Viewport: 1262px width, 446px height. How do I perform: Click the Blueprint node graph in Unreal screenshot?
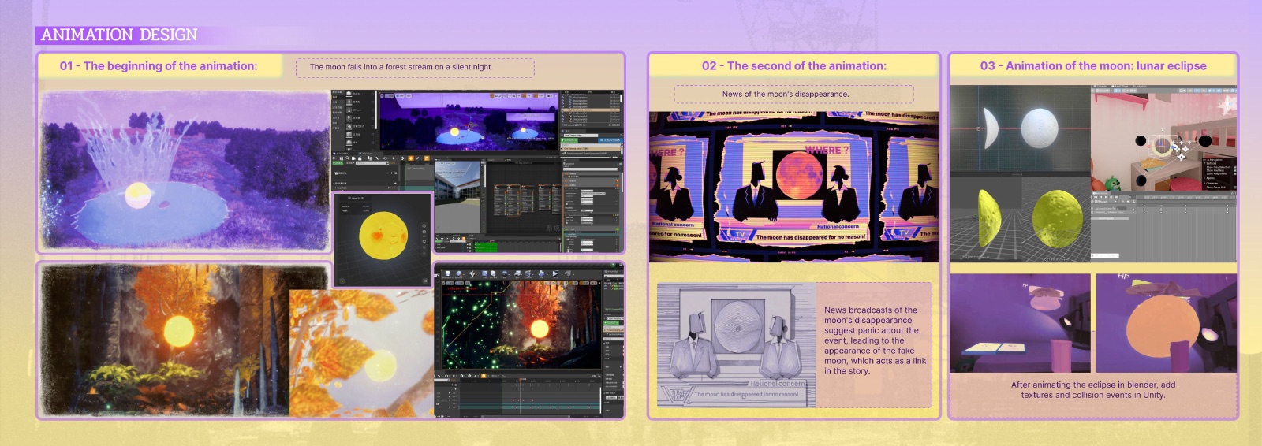tap(524, 197)
